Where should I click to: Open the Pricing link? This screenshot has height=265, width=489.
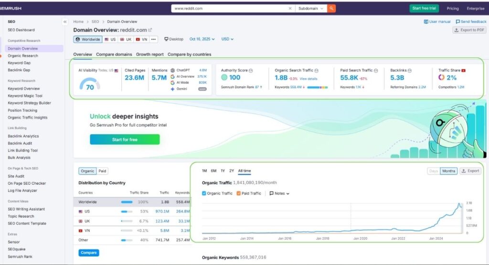click(453, 9)
